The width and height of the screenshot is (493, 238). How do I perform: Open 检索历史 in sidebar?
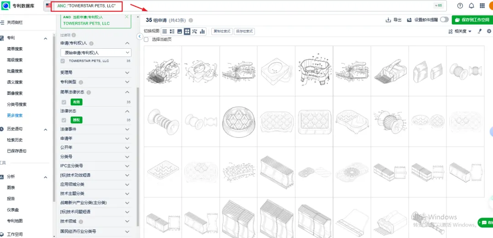tap(15, 140)
